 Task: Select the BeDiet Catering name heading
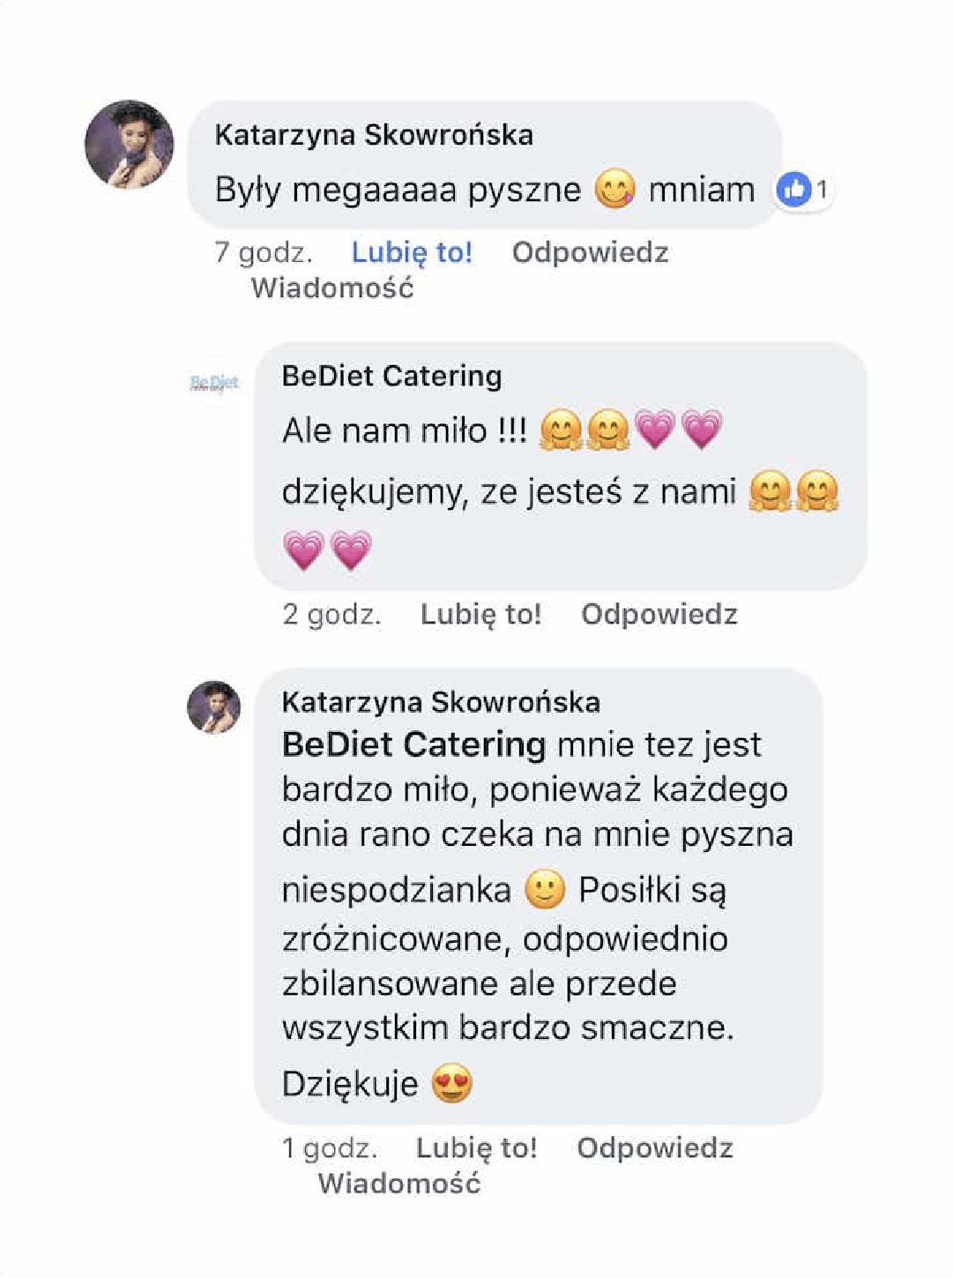pyautogui.click(x=391, y=375)
